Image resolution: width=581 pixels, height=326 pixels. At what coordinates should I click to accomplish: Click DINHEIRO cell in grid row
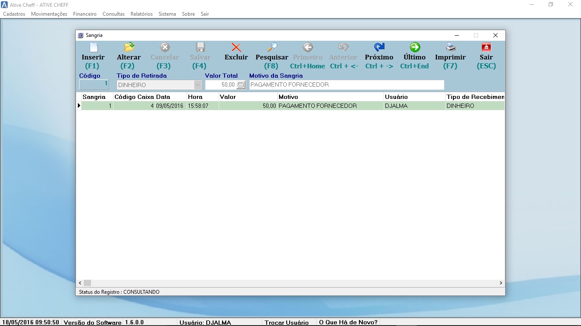pyautogui.click(x=475, y=106)
